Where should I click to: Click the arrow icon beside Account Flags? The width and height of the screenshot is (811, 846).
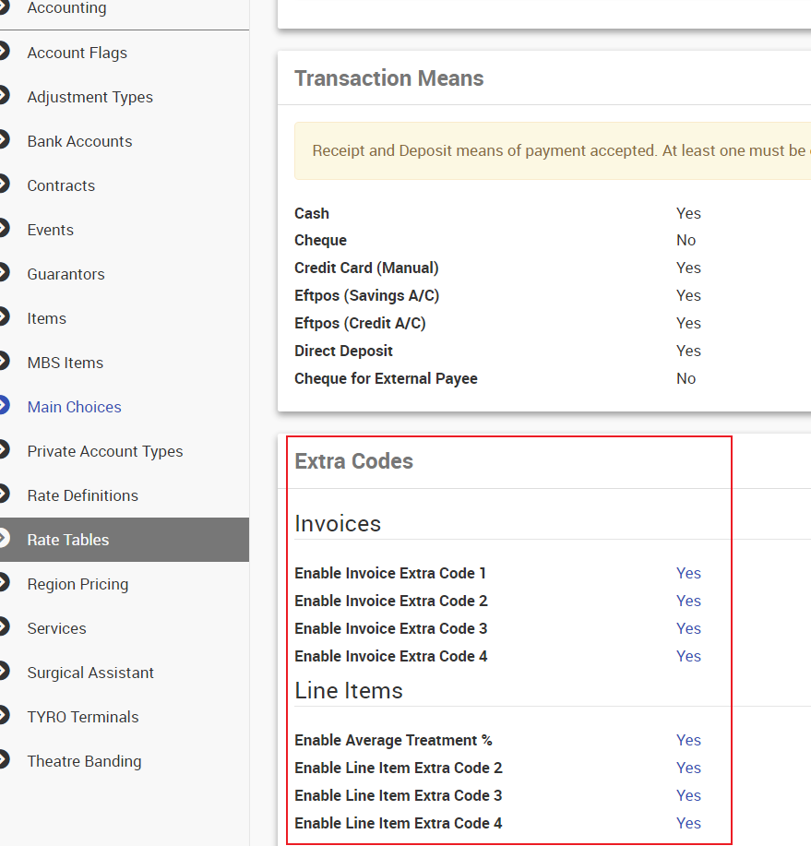pos(4,53)
